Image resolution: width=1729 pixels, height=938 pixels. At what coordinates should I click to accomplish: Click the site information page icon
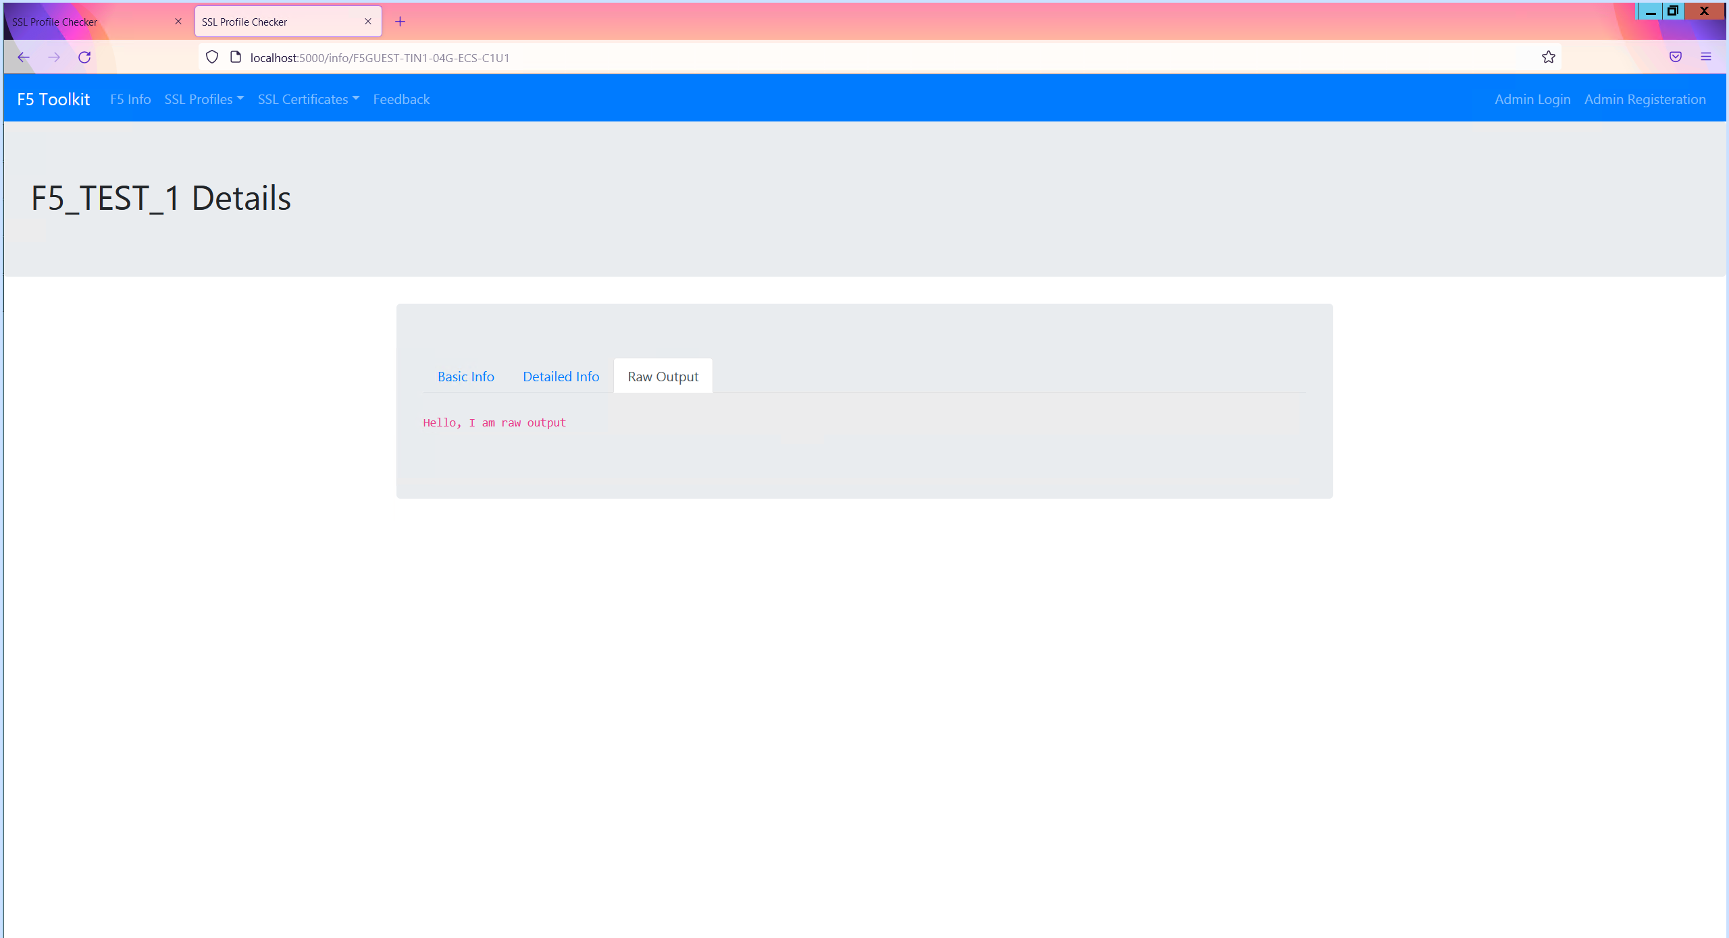tap(236, 57)
